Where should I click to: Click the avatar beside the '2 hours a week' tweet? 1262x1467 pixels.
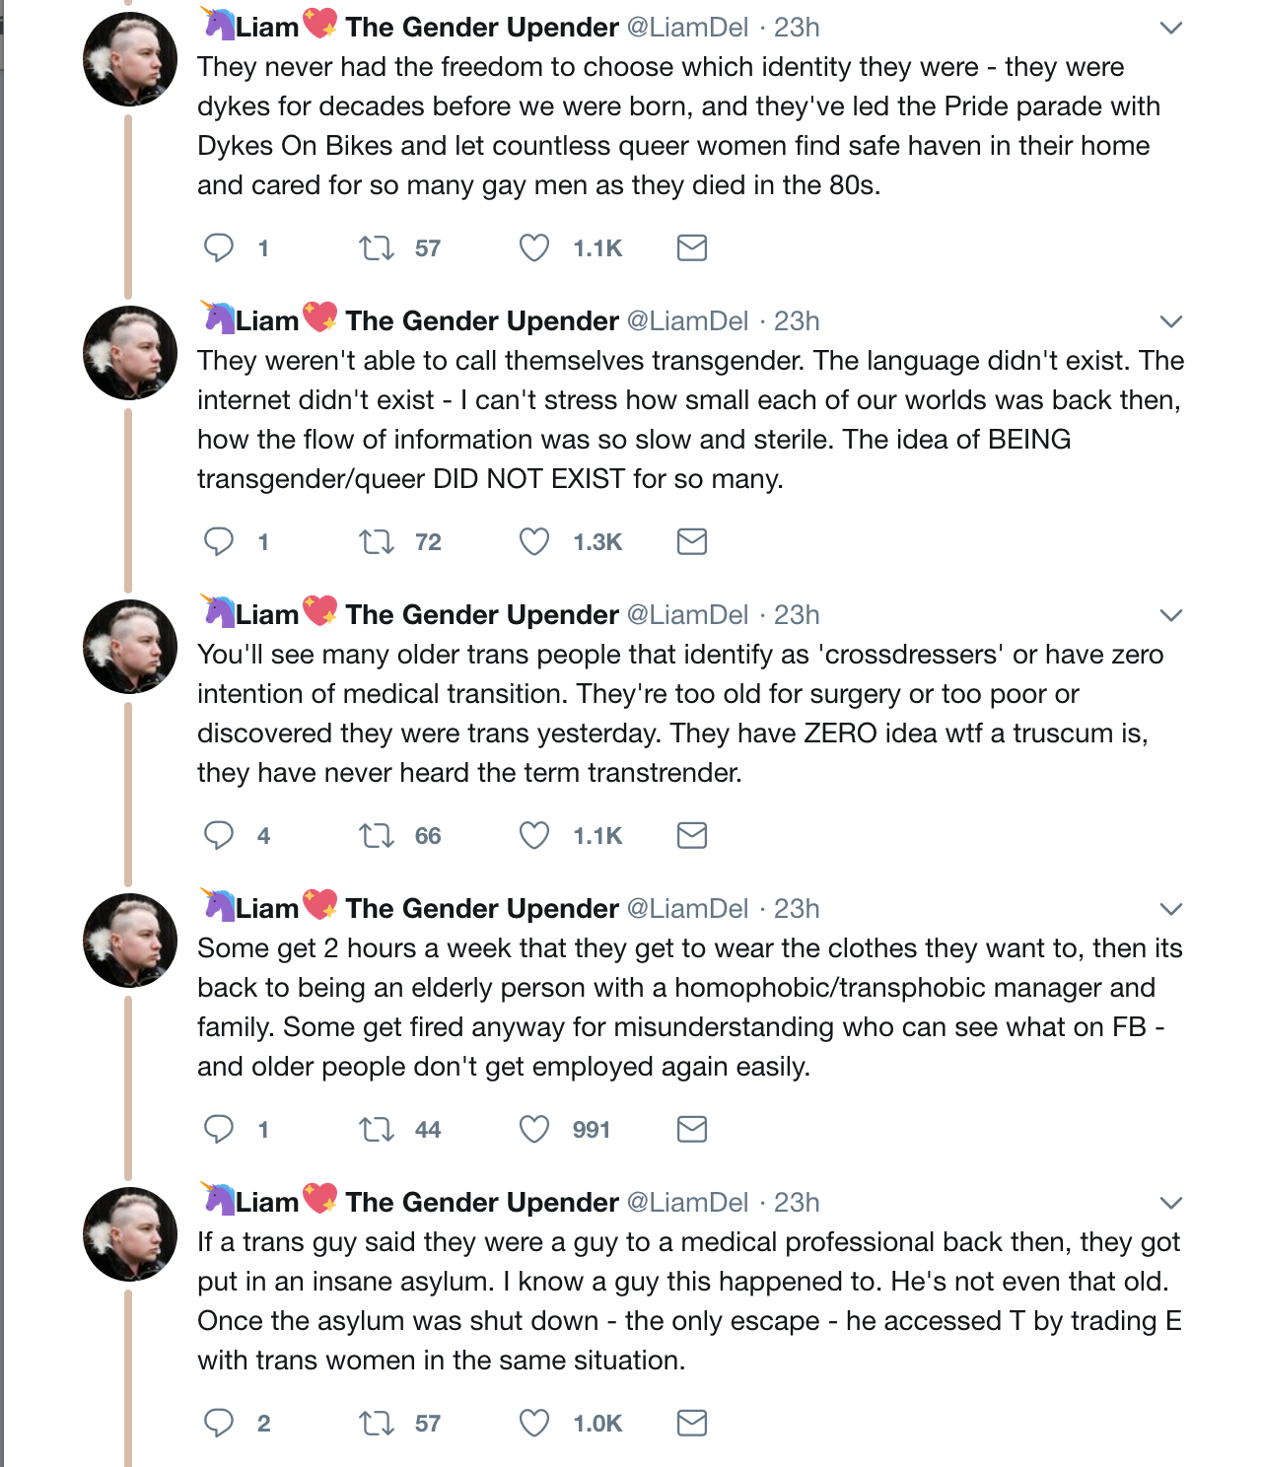[x=130, y=941]
